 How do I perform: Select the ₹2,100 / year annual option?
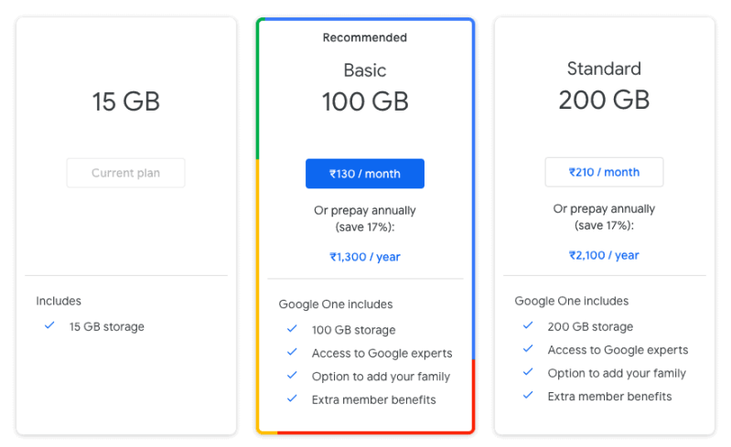pyautogui.click(x=604, y=255)
